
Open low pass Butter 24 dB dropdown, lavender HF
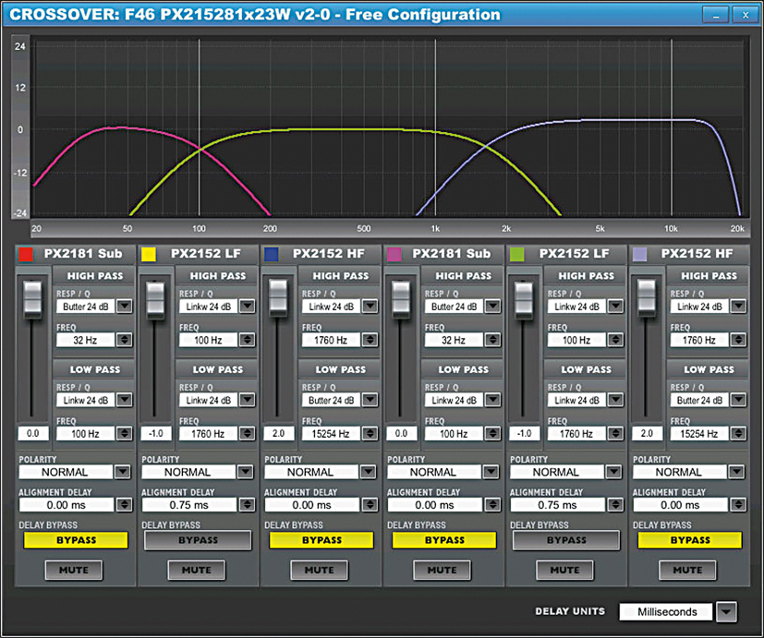click(x=738, y=400)
